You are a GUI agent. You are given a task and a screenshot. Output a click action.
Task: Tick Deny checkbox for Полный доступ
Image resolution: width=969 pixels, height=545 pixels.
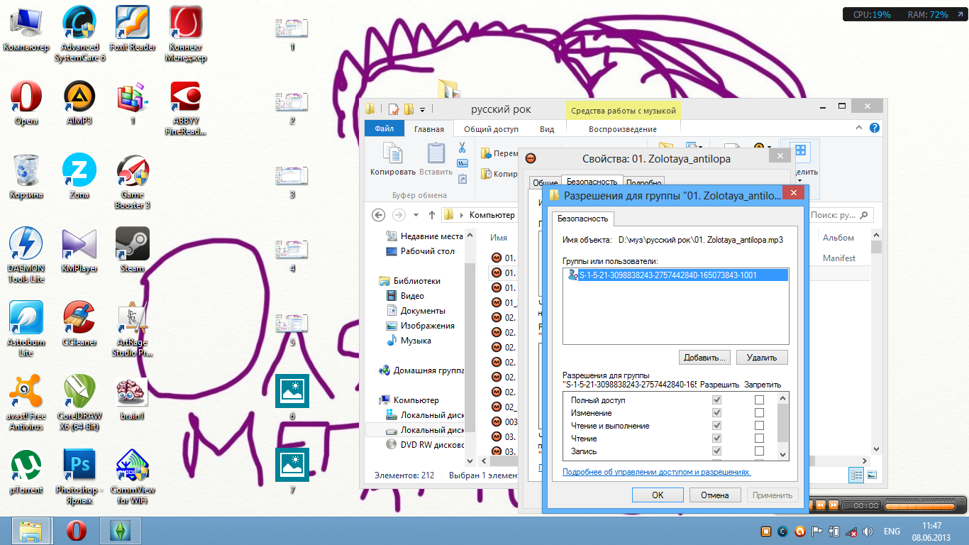[x=759, y=400]
